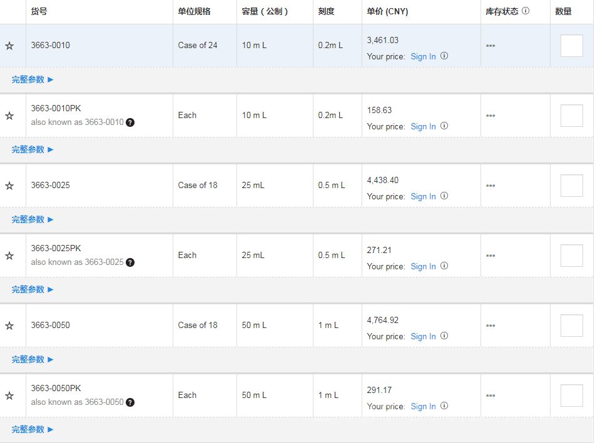This screenshot has width=595, height=443.
Task: Click the favorite star for 3663-0025
Action: [9, 186]
